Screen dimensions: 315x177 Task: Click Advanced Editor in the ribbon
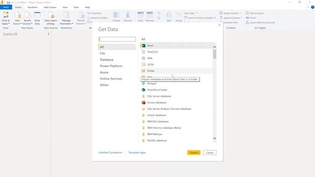click(x=97, y=18)
